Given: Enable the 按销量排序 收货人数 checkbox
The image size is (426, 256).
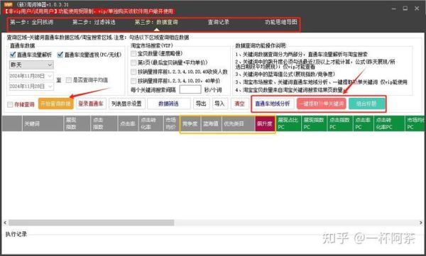Looking at the screenshot, I should coord(133,72).
